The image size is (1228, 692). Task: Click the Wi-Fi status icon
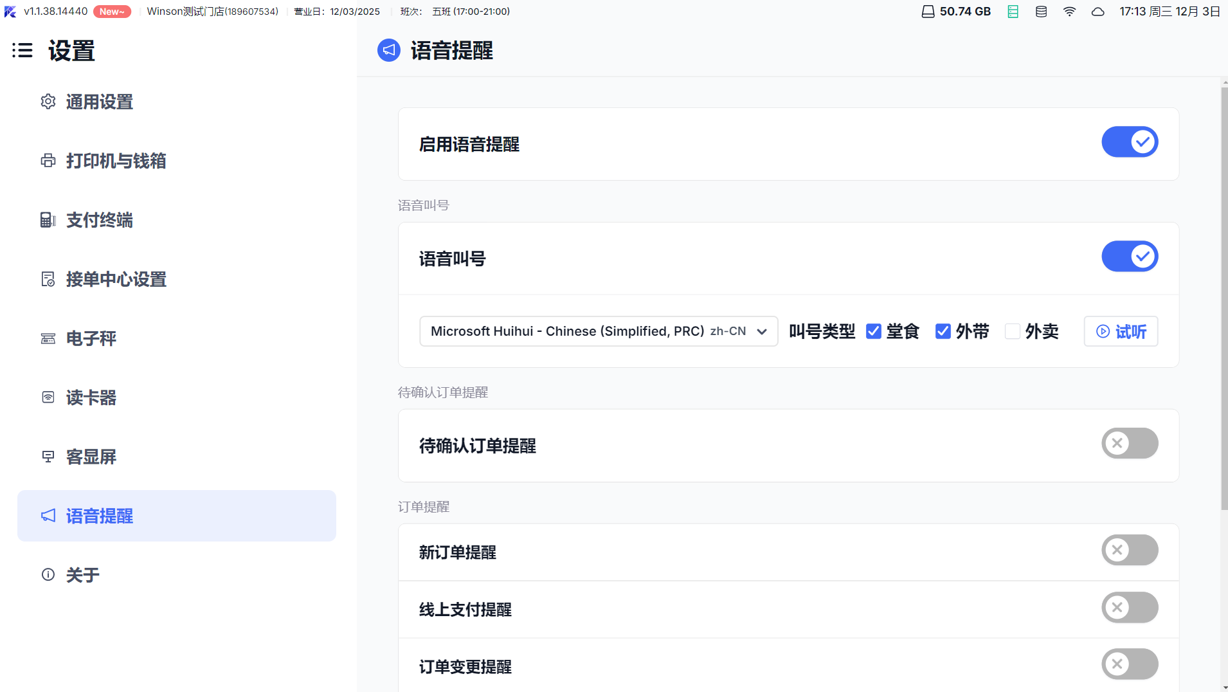1069,12
